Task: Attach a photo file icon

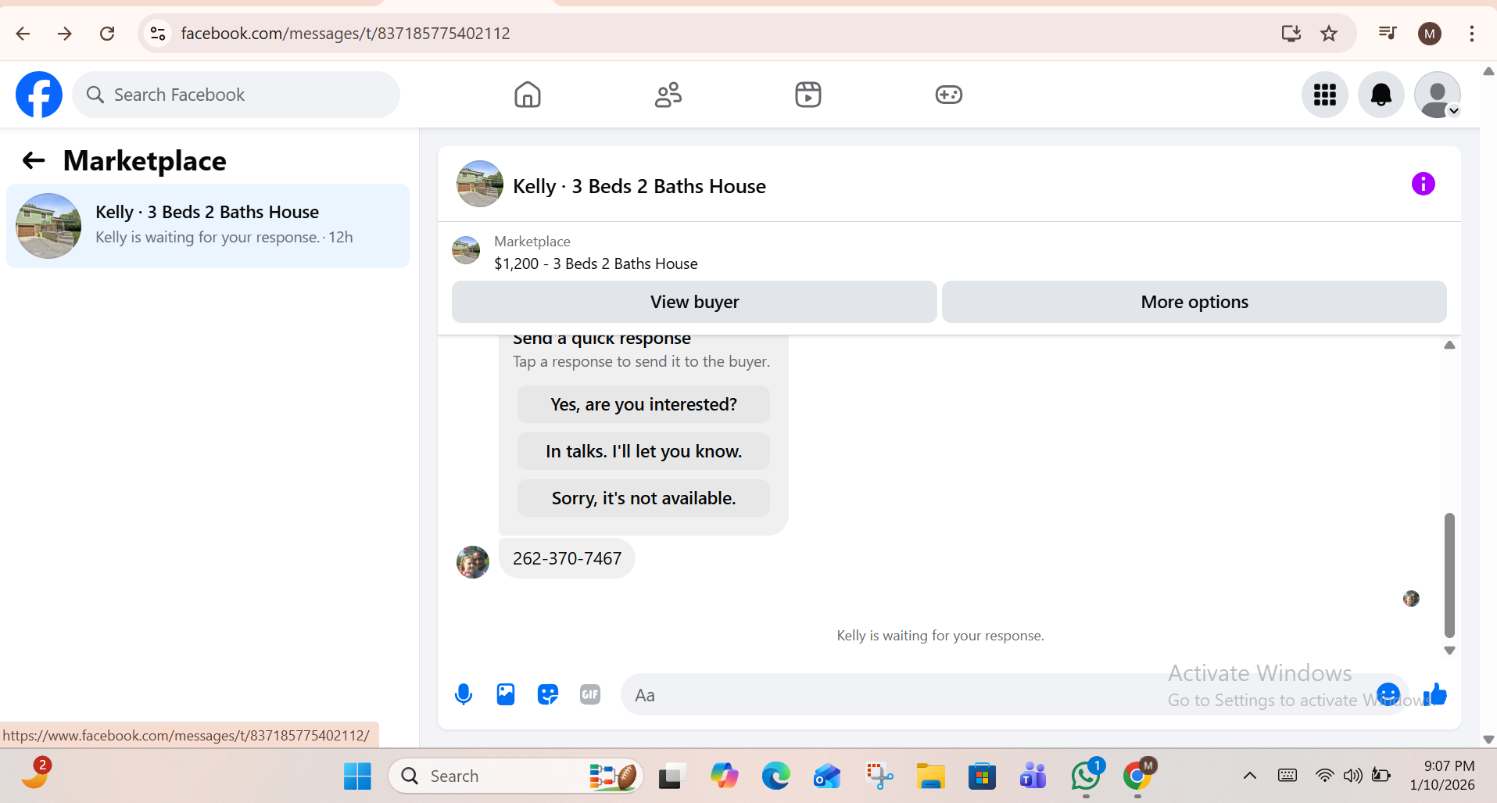Action: pyautogui.click(x=506, y=694)
